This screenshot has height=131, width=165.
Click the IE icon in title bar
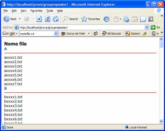pyautogui.click(x=4, y=4)
